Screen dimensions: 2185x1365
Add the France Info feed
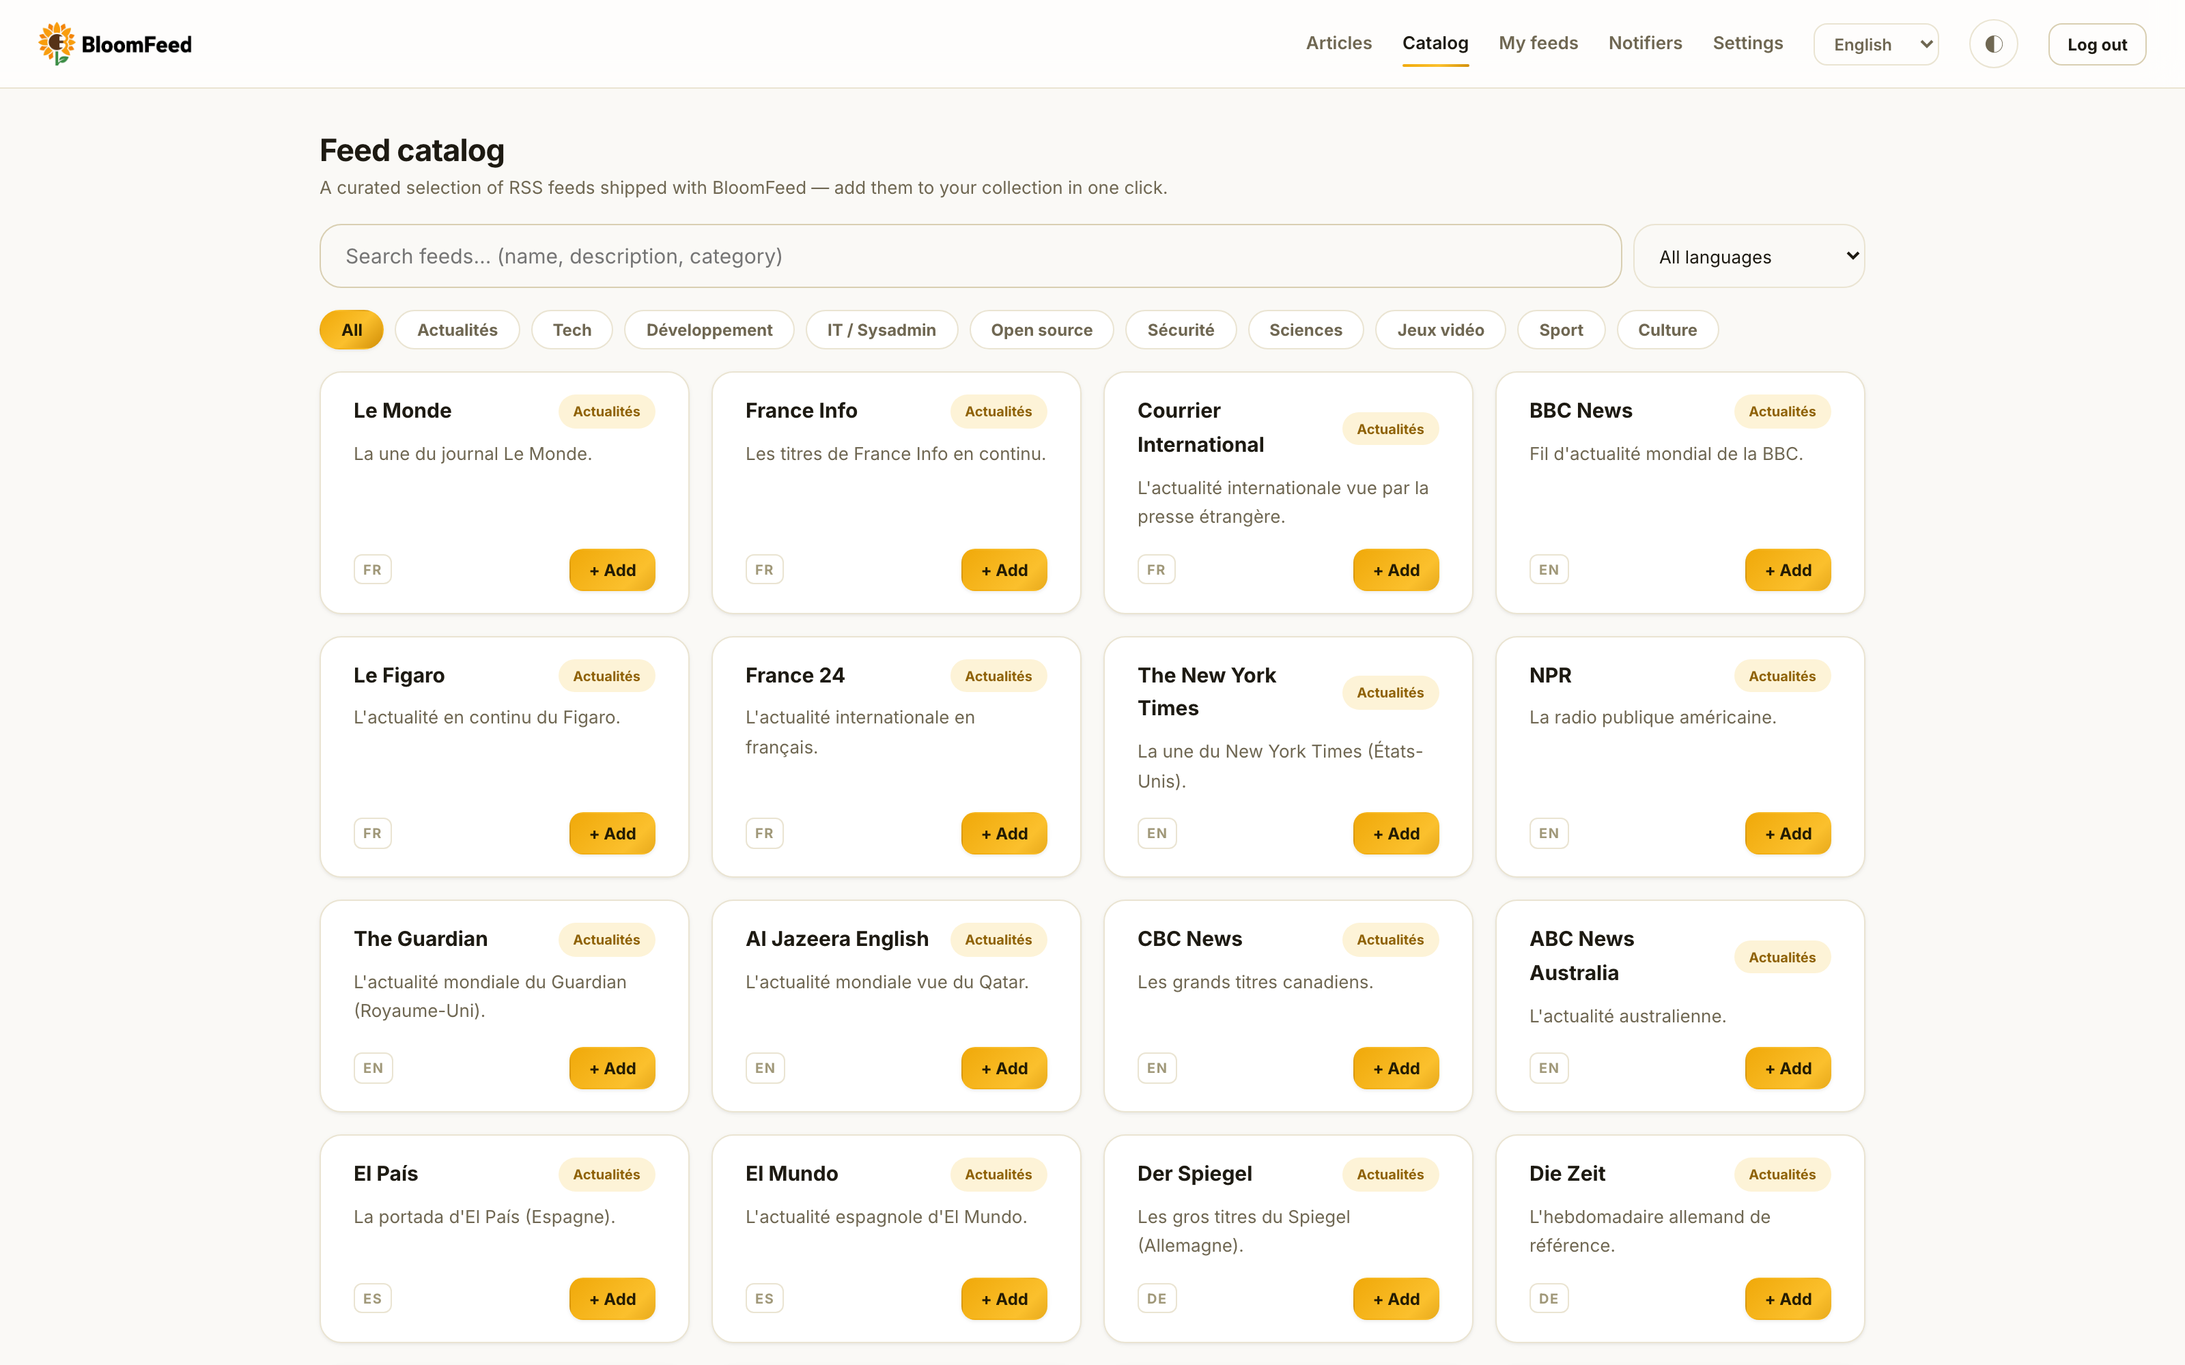tap(1004, 570)
